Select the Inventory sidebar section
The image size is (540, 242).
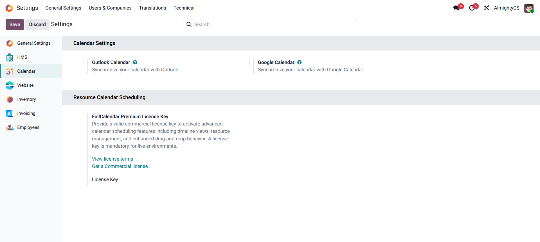[x=31, y=99]
